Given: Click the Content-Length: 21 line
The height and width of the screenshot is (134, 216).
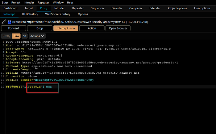Looking at the screenshot, I should click(22, 69).
